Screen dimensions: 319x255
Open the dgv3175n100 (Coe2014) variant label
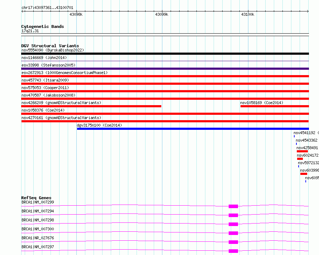point(99,125)
